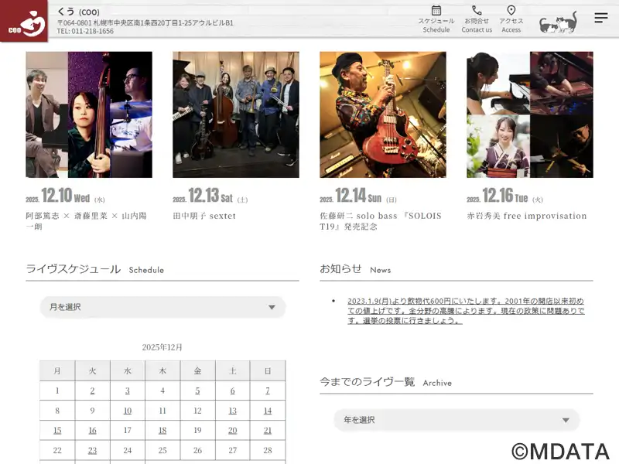Open the Schedule calendar icon
Screen dimensions: 619x464
tap(436, 10)
